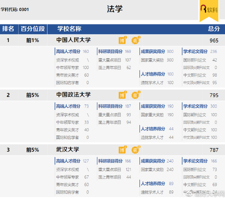Screen dimensions: 225x198
Task: Open the 中国政法大学 school name
Action: click(73, 95)
